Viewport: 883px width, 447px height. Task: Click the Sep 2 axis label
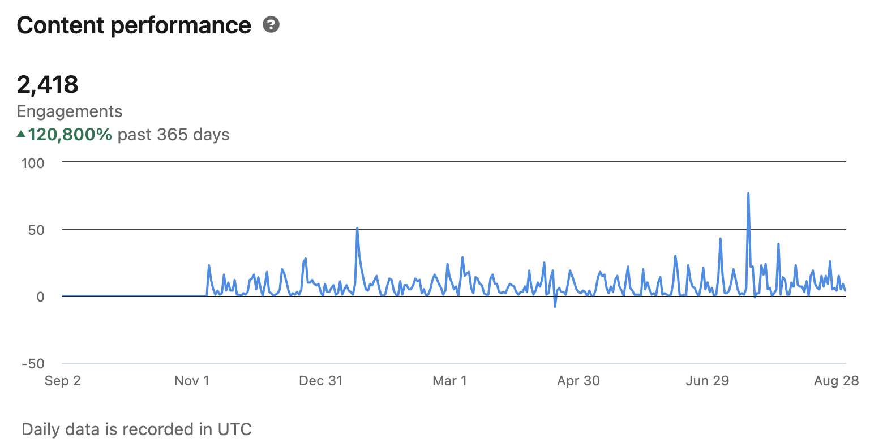point(63,381)
